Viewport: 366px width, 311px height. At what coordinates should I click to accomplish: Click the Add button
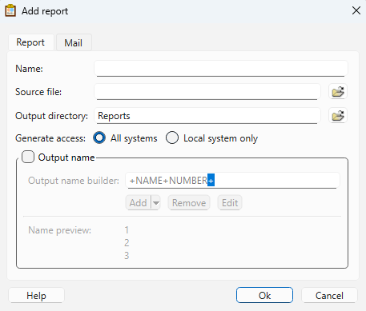coord(139,203)
